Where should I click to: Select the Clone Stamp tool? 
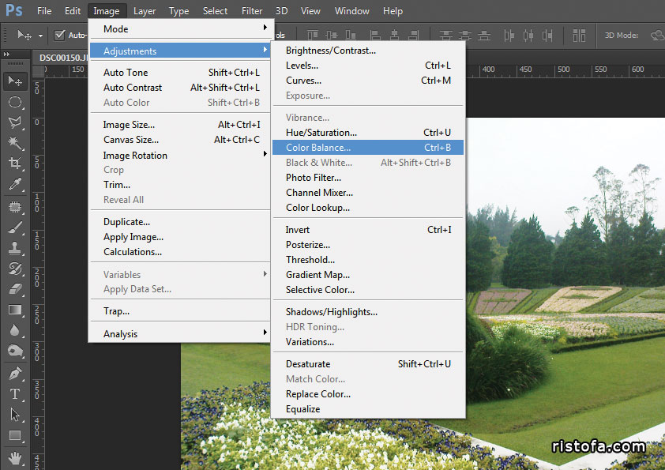point(15,248)
